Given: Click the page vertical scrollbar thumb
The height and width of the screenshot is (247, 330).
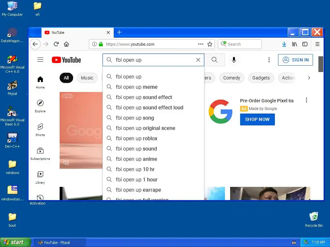Looking at the screenshot, I should click(x=321, y=64).
